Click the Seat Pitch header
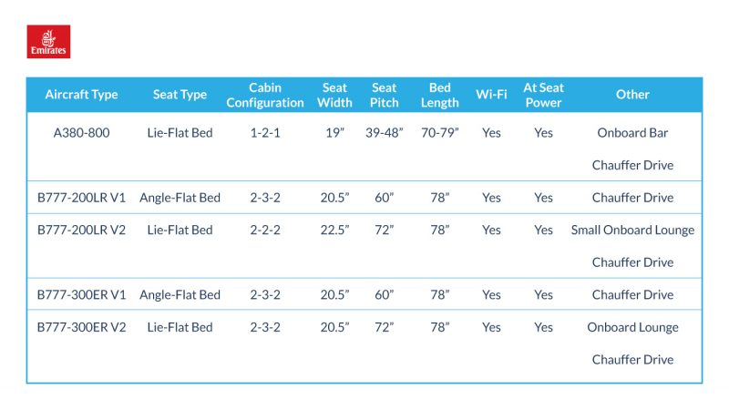This screenshot has width=729, height=410. click(x=384, y=95)
